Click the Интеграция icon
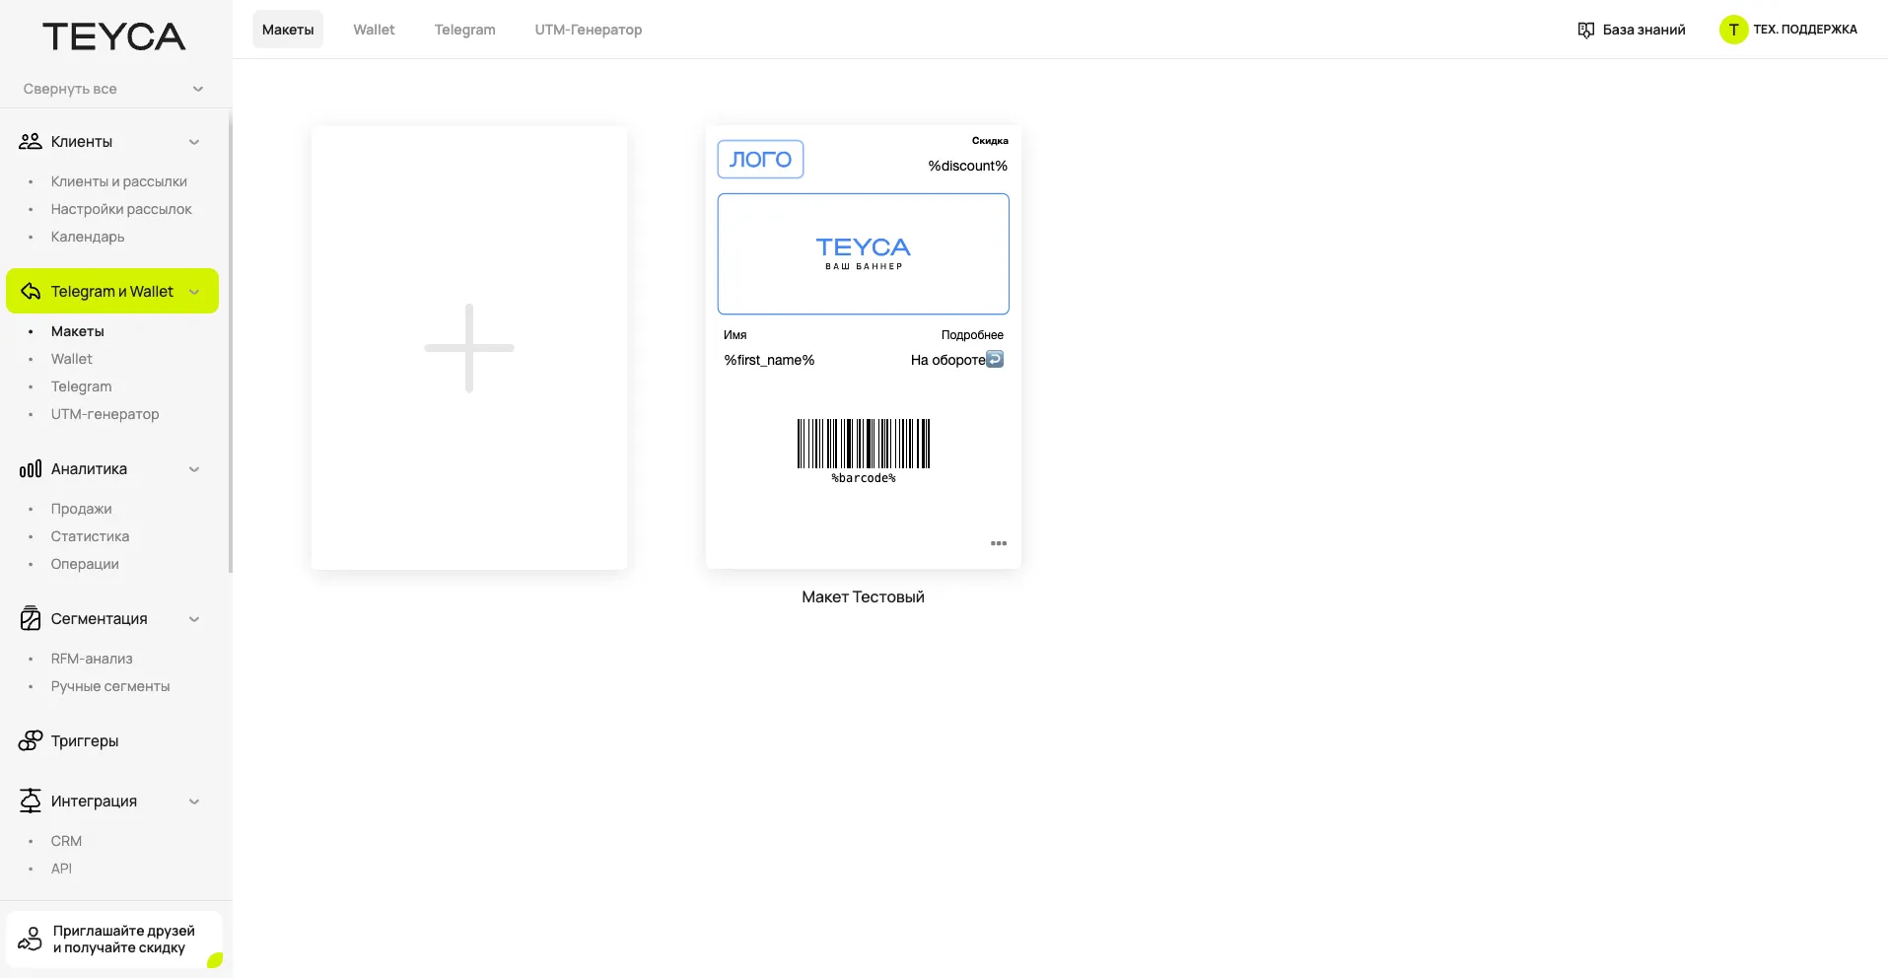This screenshot has width=1888, height=978. 31,802
